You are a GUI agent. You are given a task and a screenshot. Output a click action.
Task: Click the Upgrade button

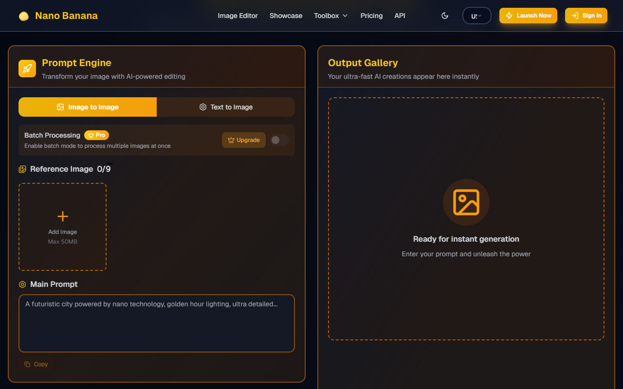tap(244, 140)
